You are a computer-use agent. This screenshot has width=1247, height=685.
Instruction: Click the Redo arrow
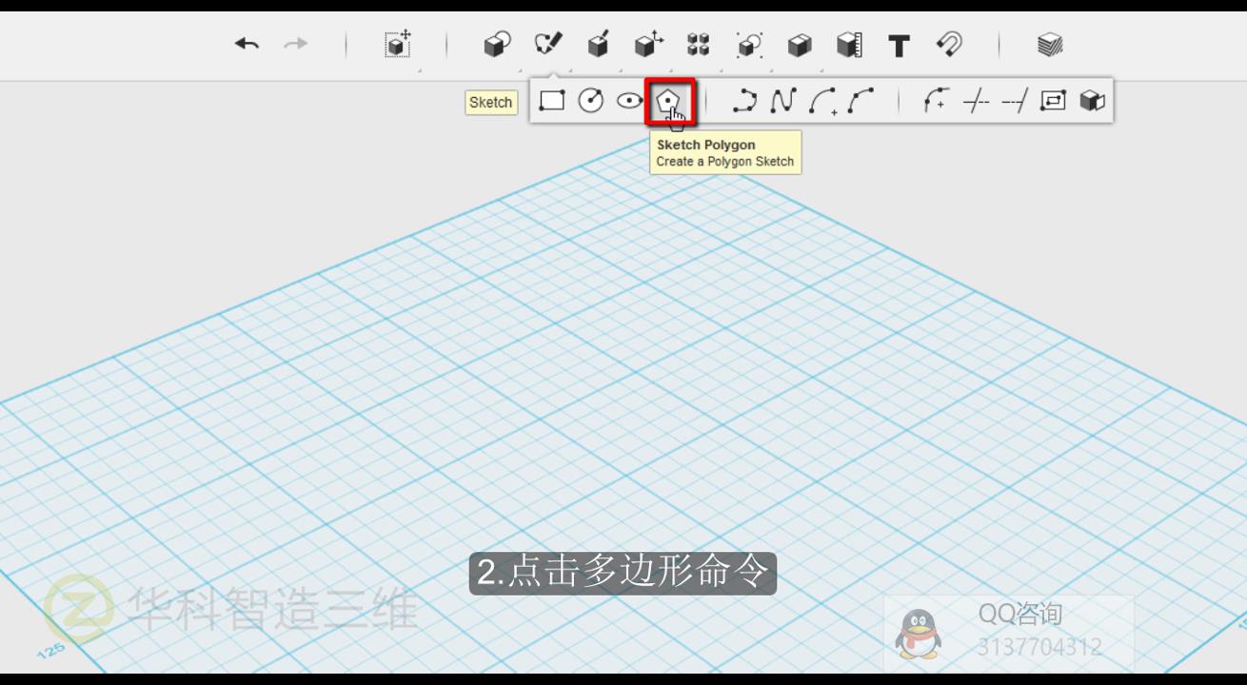click(x=296, y=44)
